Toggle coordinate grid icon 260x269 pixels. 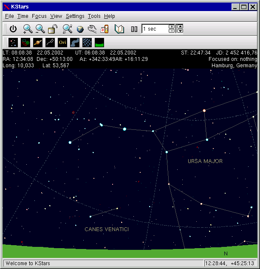[x=87, y=43]
